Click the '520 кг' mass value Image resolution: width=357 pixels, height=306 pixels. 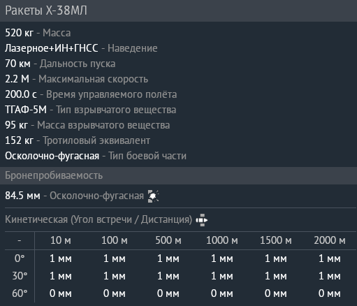point(20,33)
